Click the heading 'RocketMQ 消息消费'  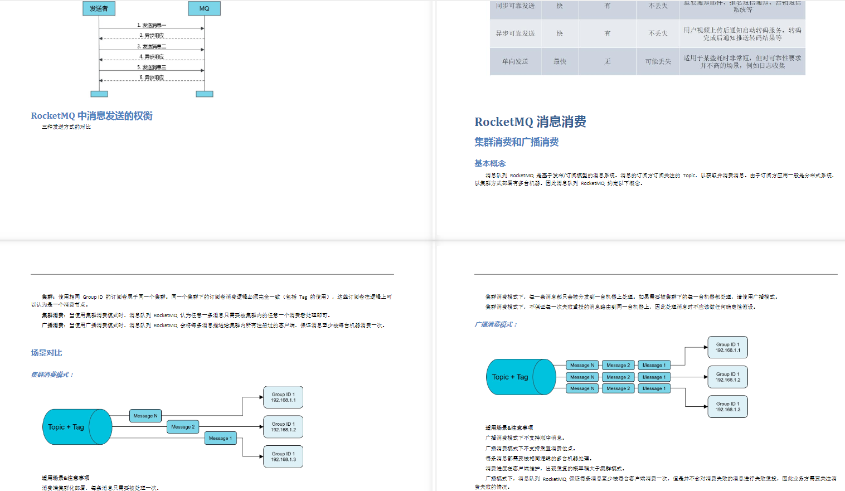click(x=530, y=122)
